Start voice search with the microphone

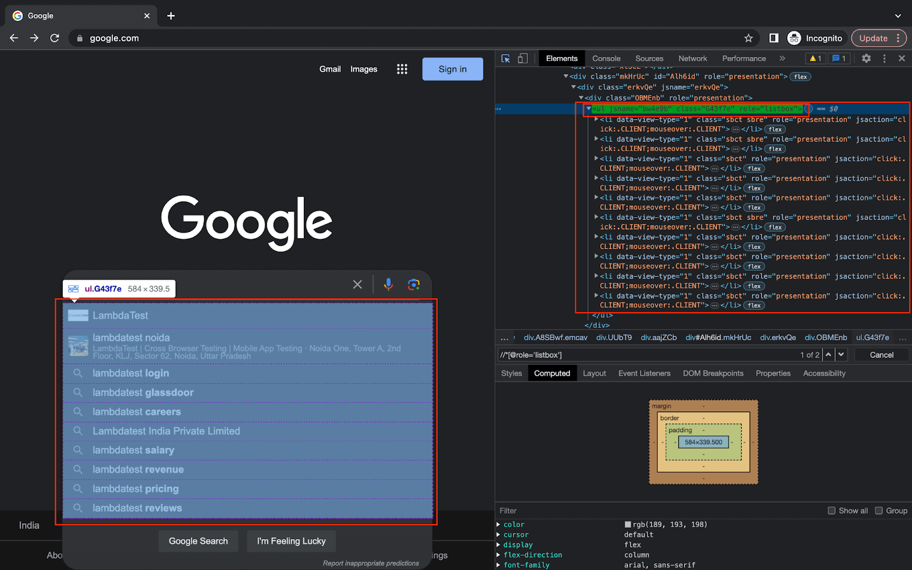(388, 284)
